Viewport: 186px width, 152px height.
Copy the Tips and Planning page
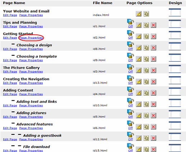146,25
